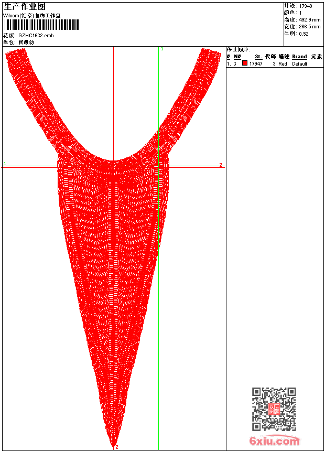
Task: Click the 描述 column header
Action: click(284, 57)
